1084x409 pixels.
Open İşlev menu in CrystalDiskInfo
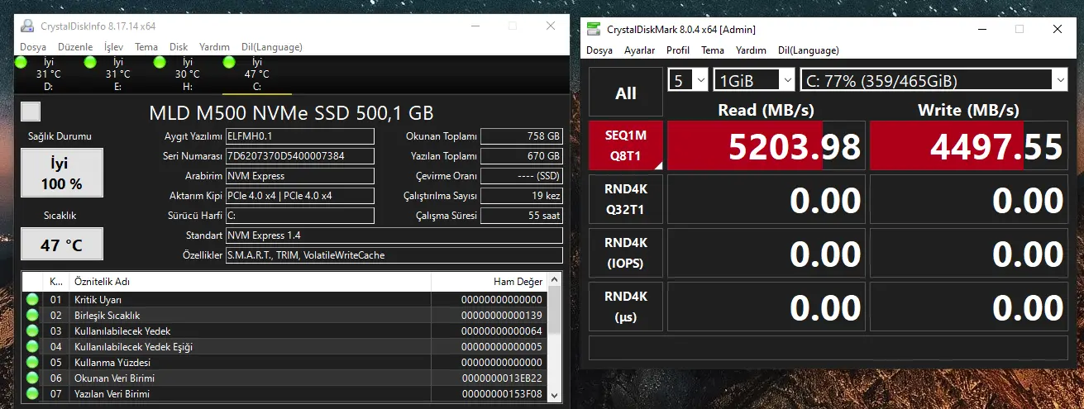[x=113, y=47]
